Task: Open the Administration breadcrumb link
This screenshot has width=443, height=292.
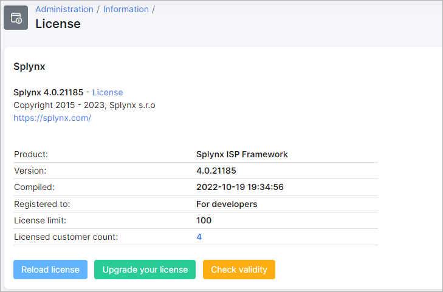Action: [64, 9]
